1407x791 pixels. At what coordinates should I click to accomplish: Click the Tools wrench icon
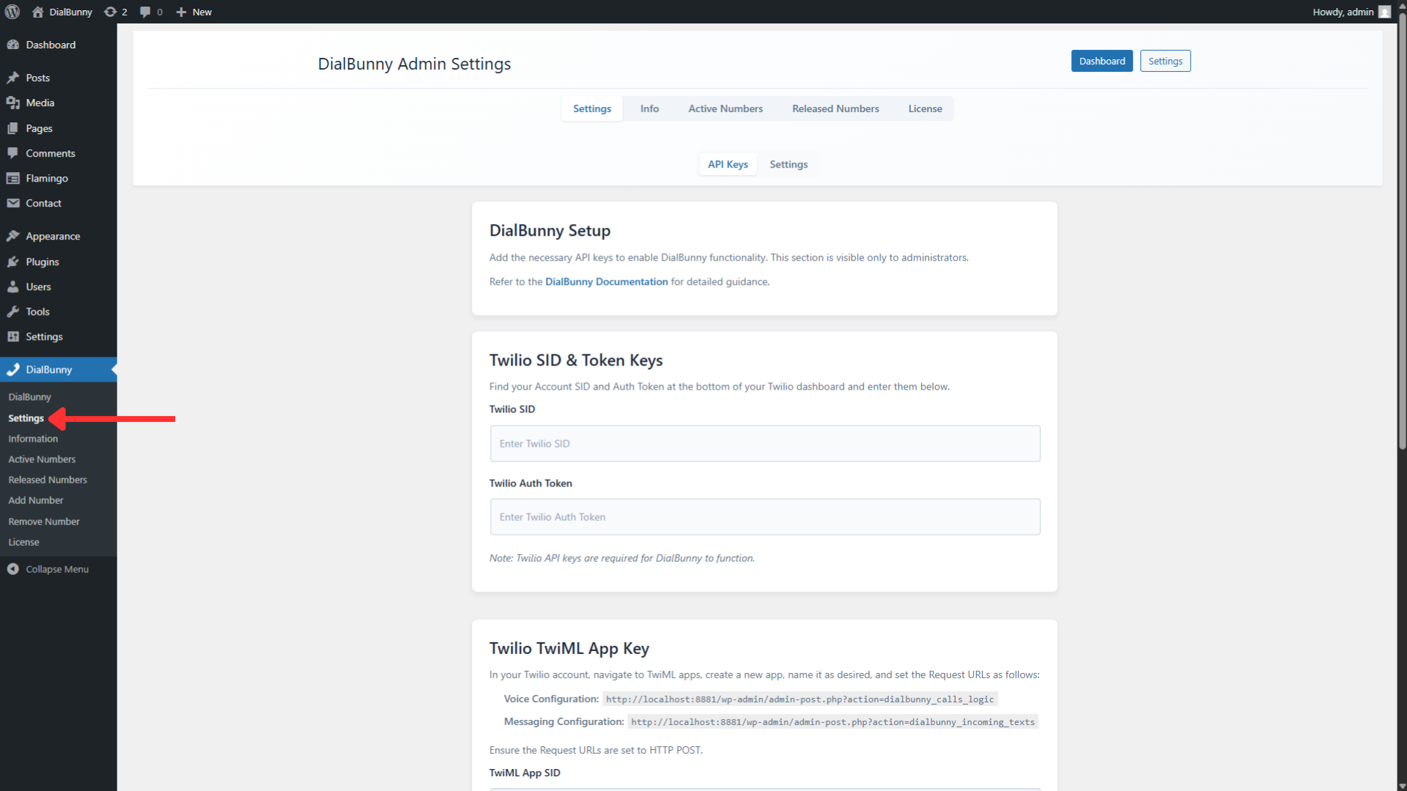point(14,311)
